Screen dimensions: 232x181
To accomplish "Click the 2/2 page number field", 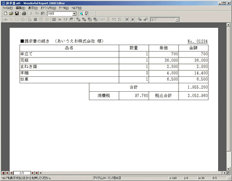I will pyautogui.click(x=22, y=173).
